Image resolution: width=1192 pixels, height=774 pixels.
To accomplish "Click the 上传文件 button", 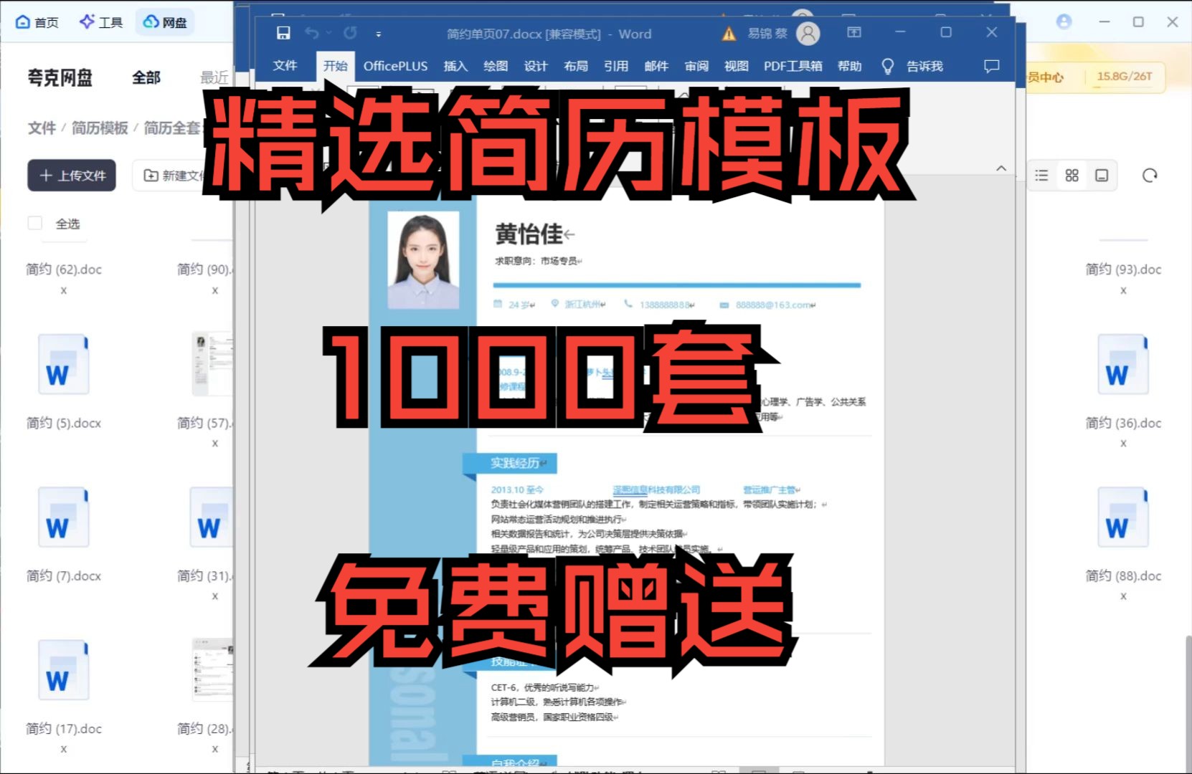I will pyautogui.click(x=72, y=176).
